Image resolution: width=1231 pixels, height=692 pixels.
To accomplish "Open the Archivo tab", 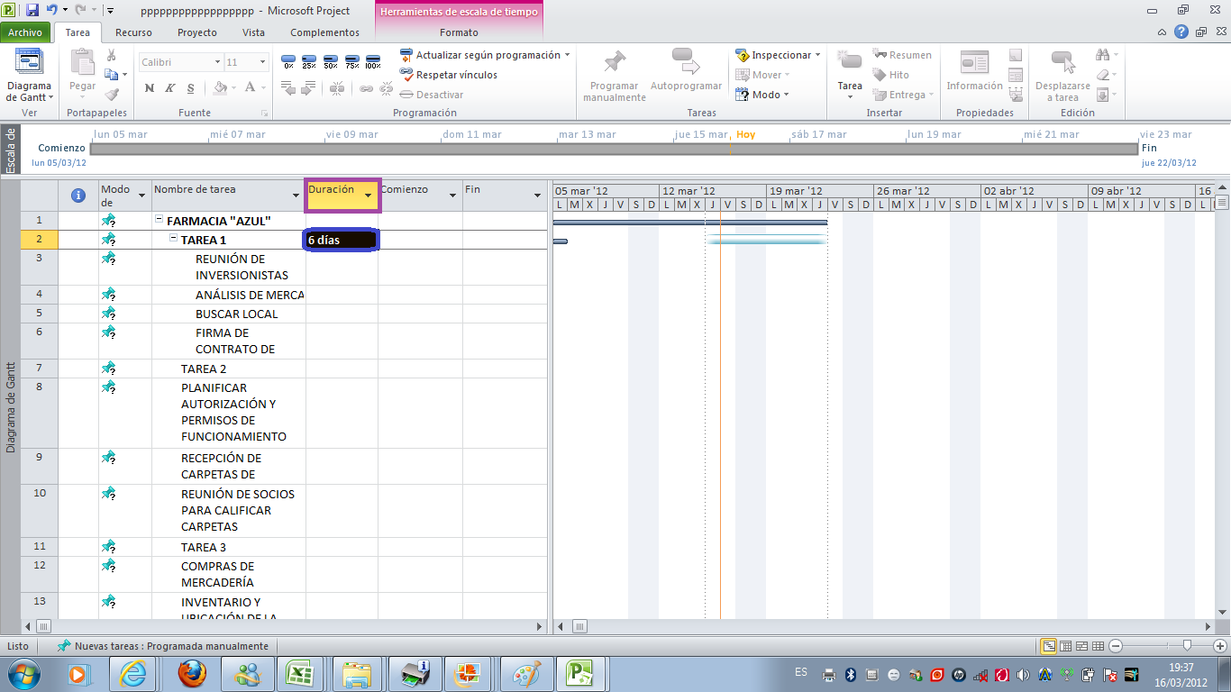I will (x=25, y=32).
